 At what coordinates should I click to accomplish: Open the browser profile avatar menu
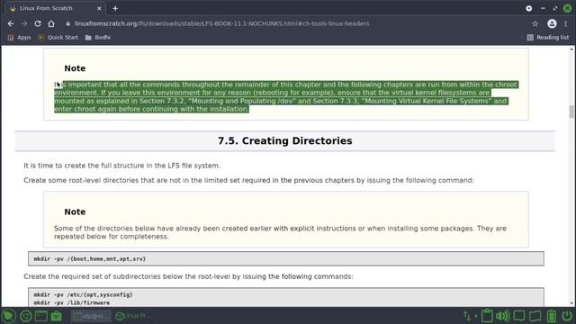[552, 23]
